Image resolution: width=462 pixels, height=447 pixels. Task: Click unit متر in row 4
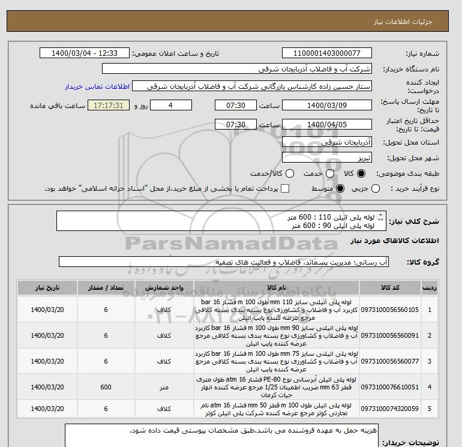(x=164, y=387)
